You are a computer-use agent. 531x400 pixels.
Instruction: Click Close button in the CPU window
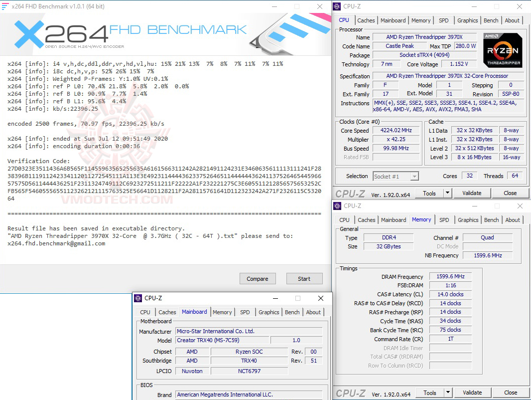point(510,193)
